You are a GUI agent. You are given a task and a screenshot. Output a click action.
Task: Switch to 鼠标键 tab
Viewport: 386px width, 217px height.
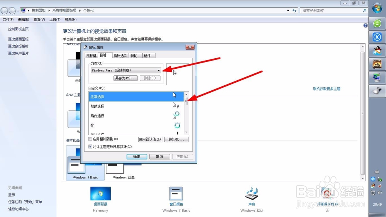click(x=91, y=56)
